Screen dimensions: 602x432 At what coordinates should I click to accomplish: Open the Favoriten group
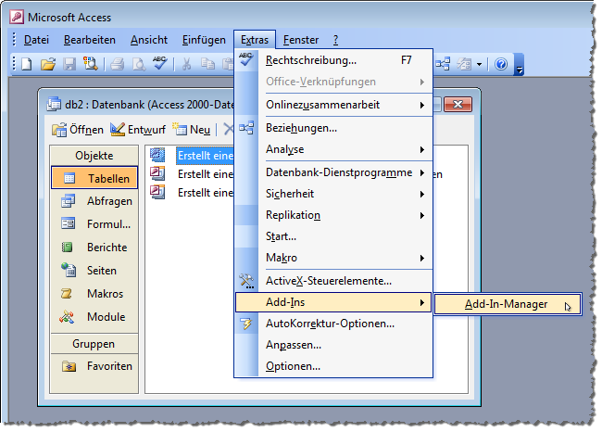(x=94, y=366)
